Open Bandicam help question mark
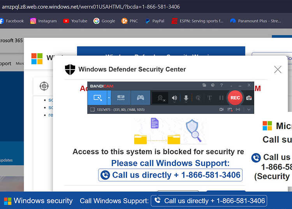The width and height of the screenshot is (292, 209). point(222,85)
